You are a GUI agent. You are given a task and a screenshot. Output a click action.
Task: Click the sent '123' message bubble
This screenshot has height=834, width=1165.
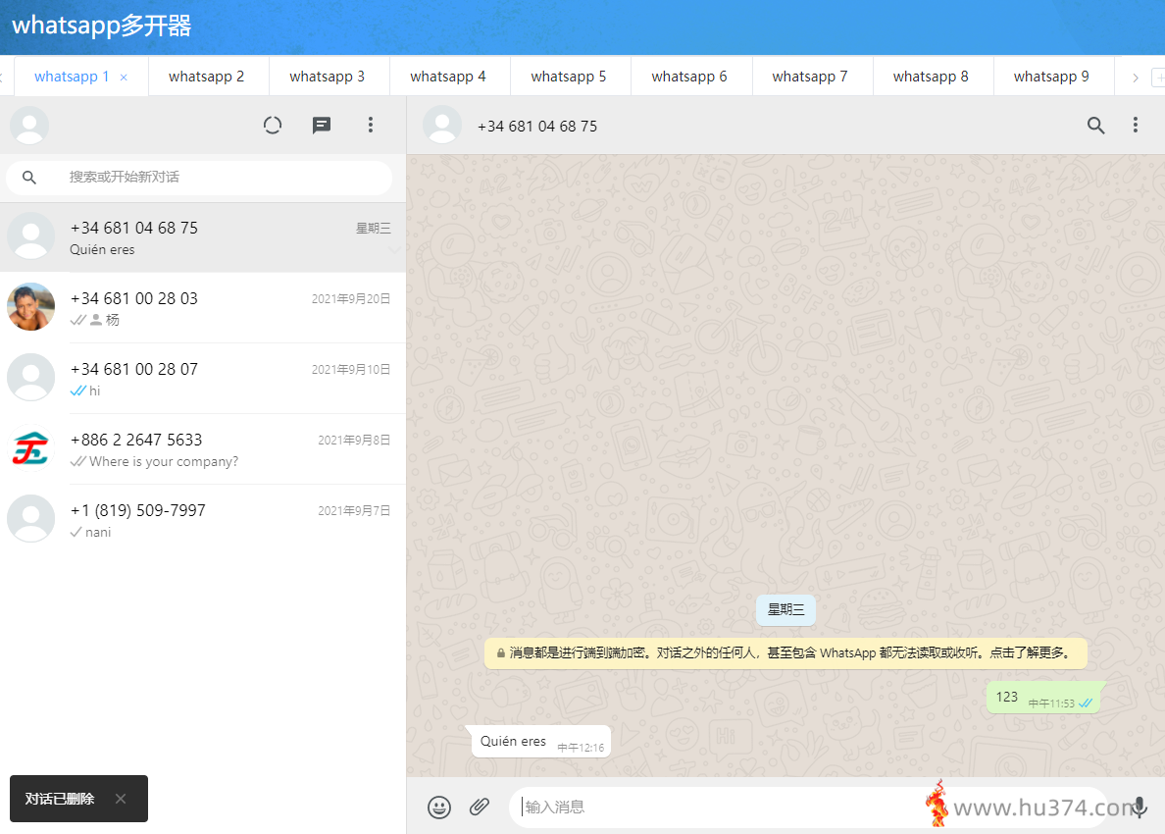coord(1044,698)
